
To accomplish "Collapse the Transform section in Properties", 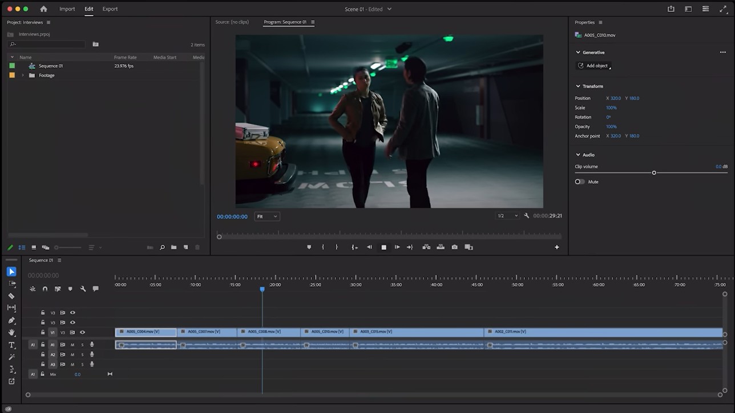I will (578, 86).
